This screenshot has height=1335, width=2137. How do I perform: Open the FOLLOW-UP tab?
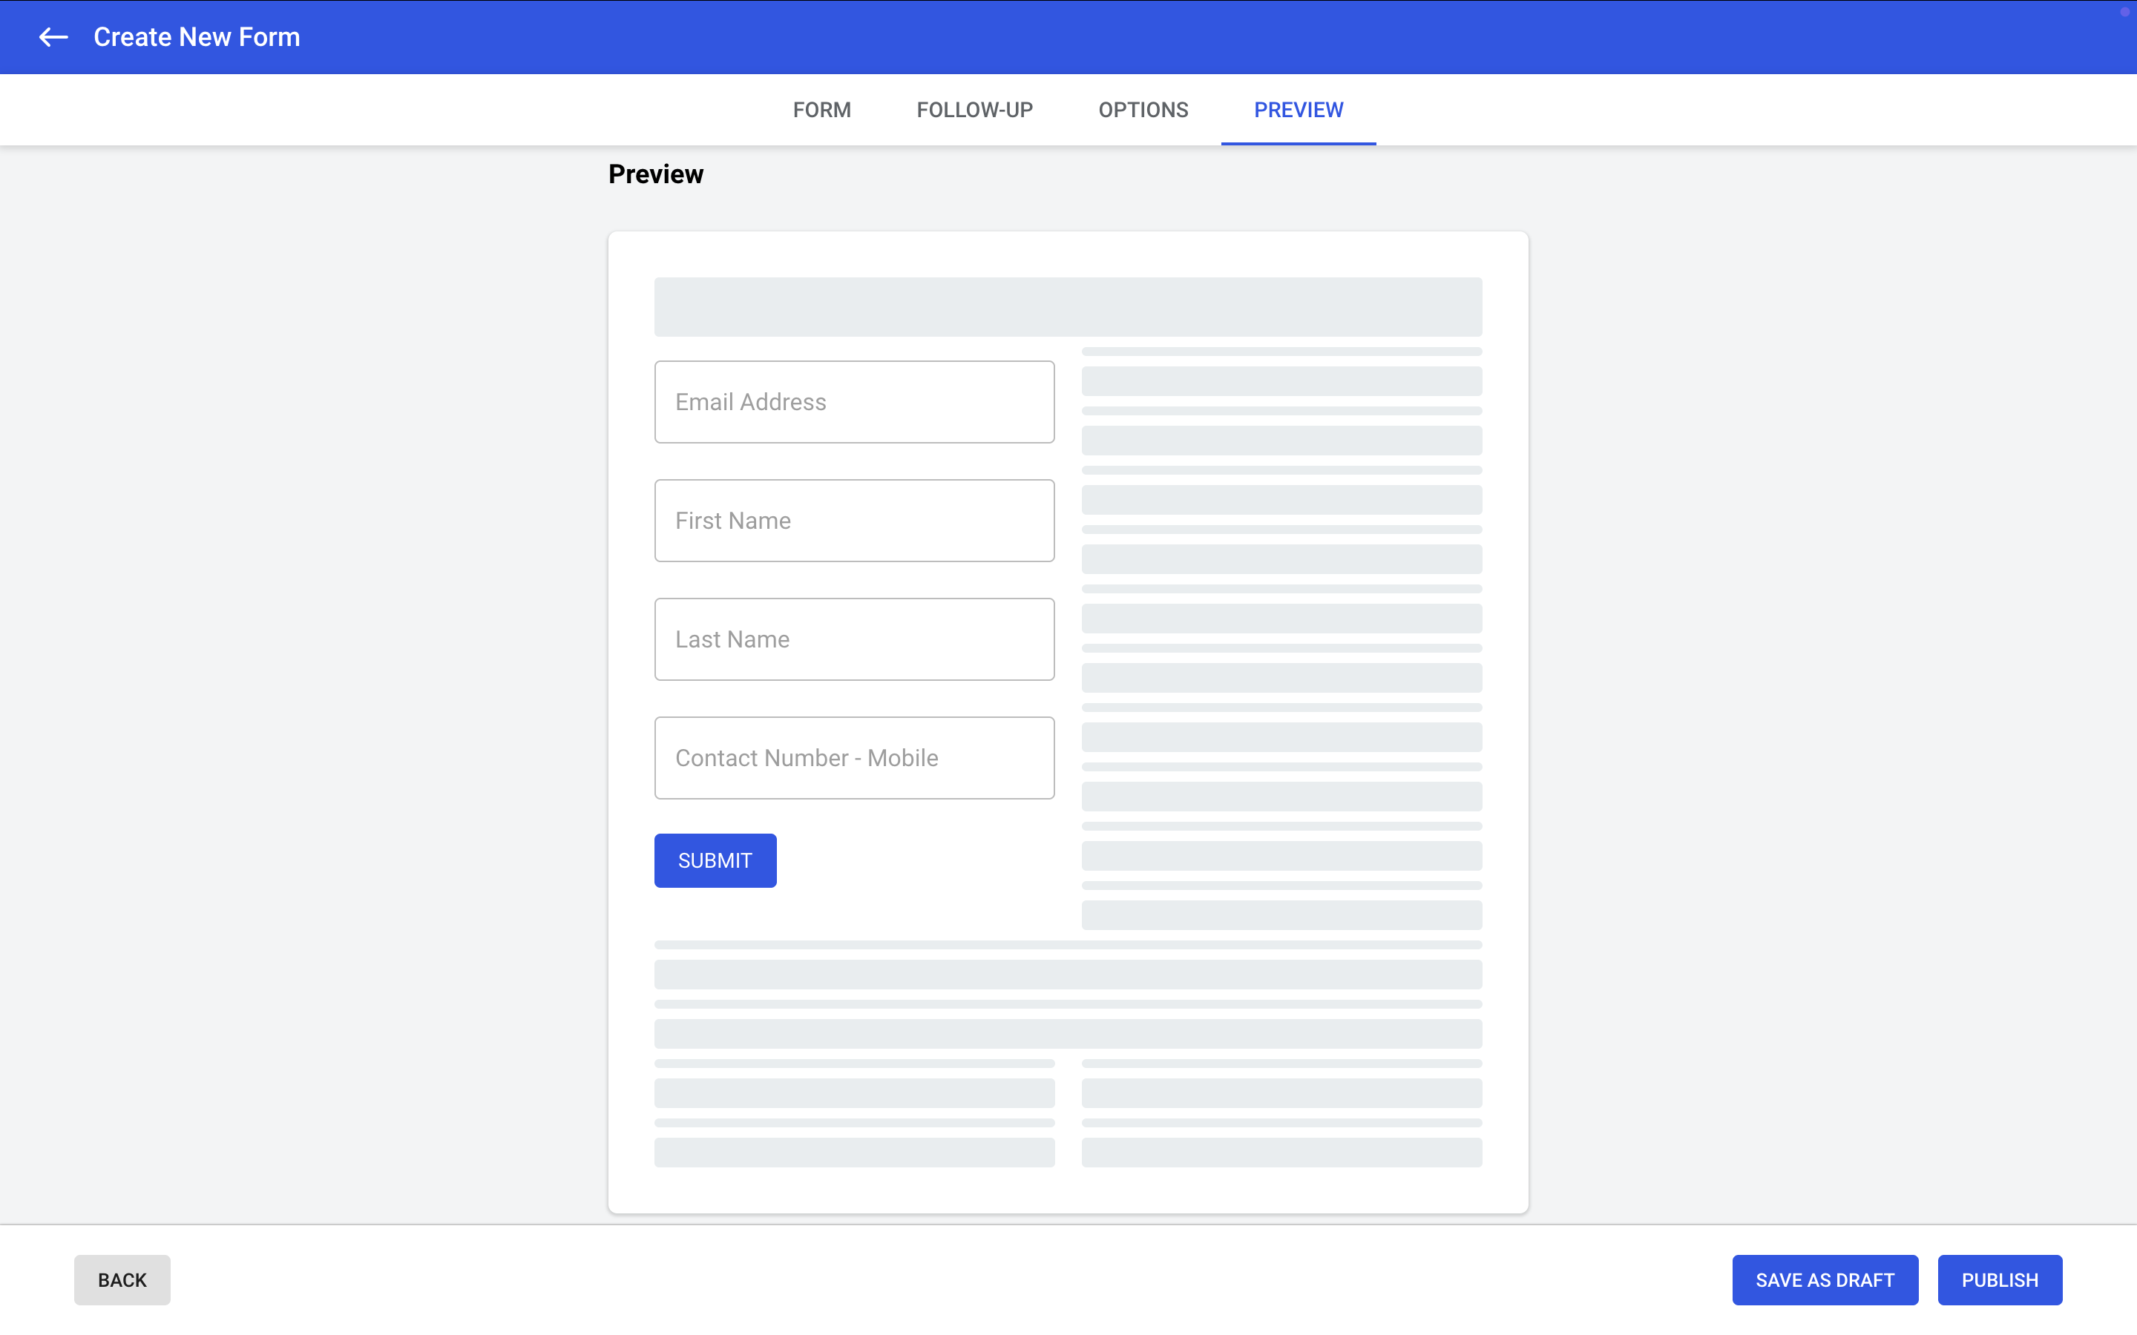click(x=974, y=111)
